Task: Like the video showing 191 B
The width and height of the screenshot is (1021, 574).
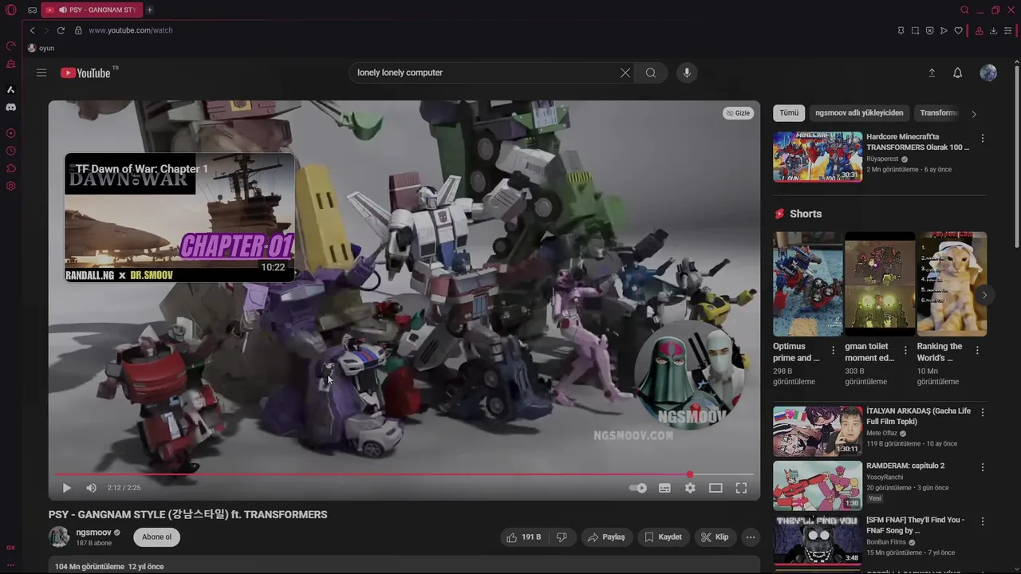Action: (523, 537)
